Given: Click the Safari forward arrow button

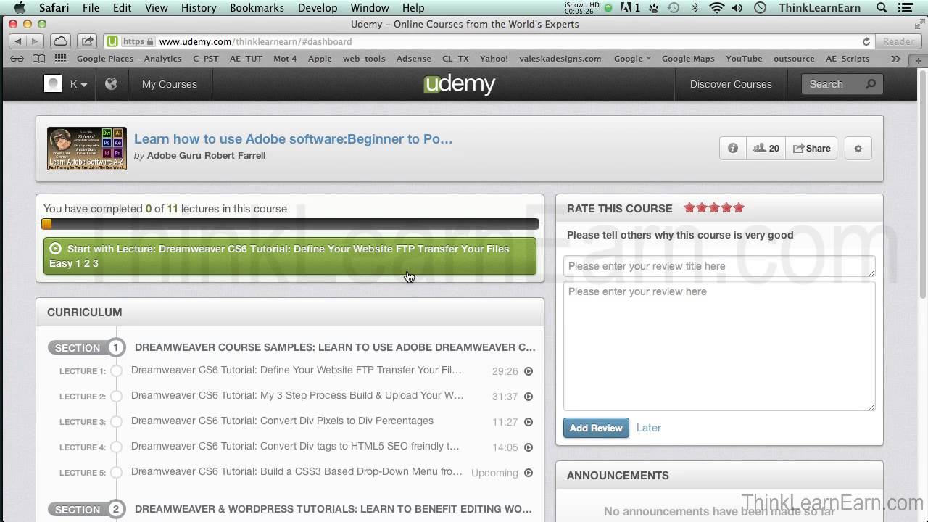Looking at the screenshot, I should click(x=36, y=41).
